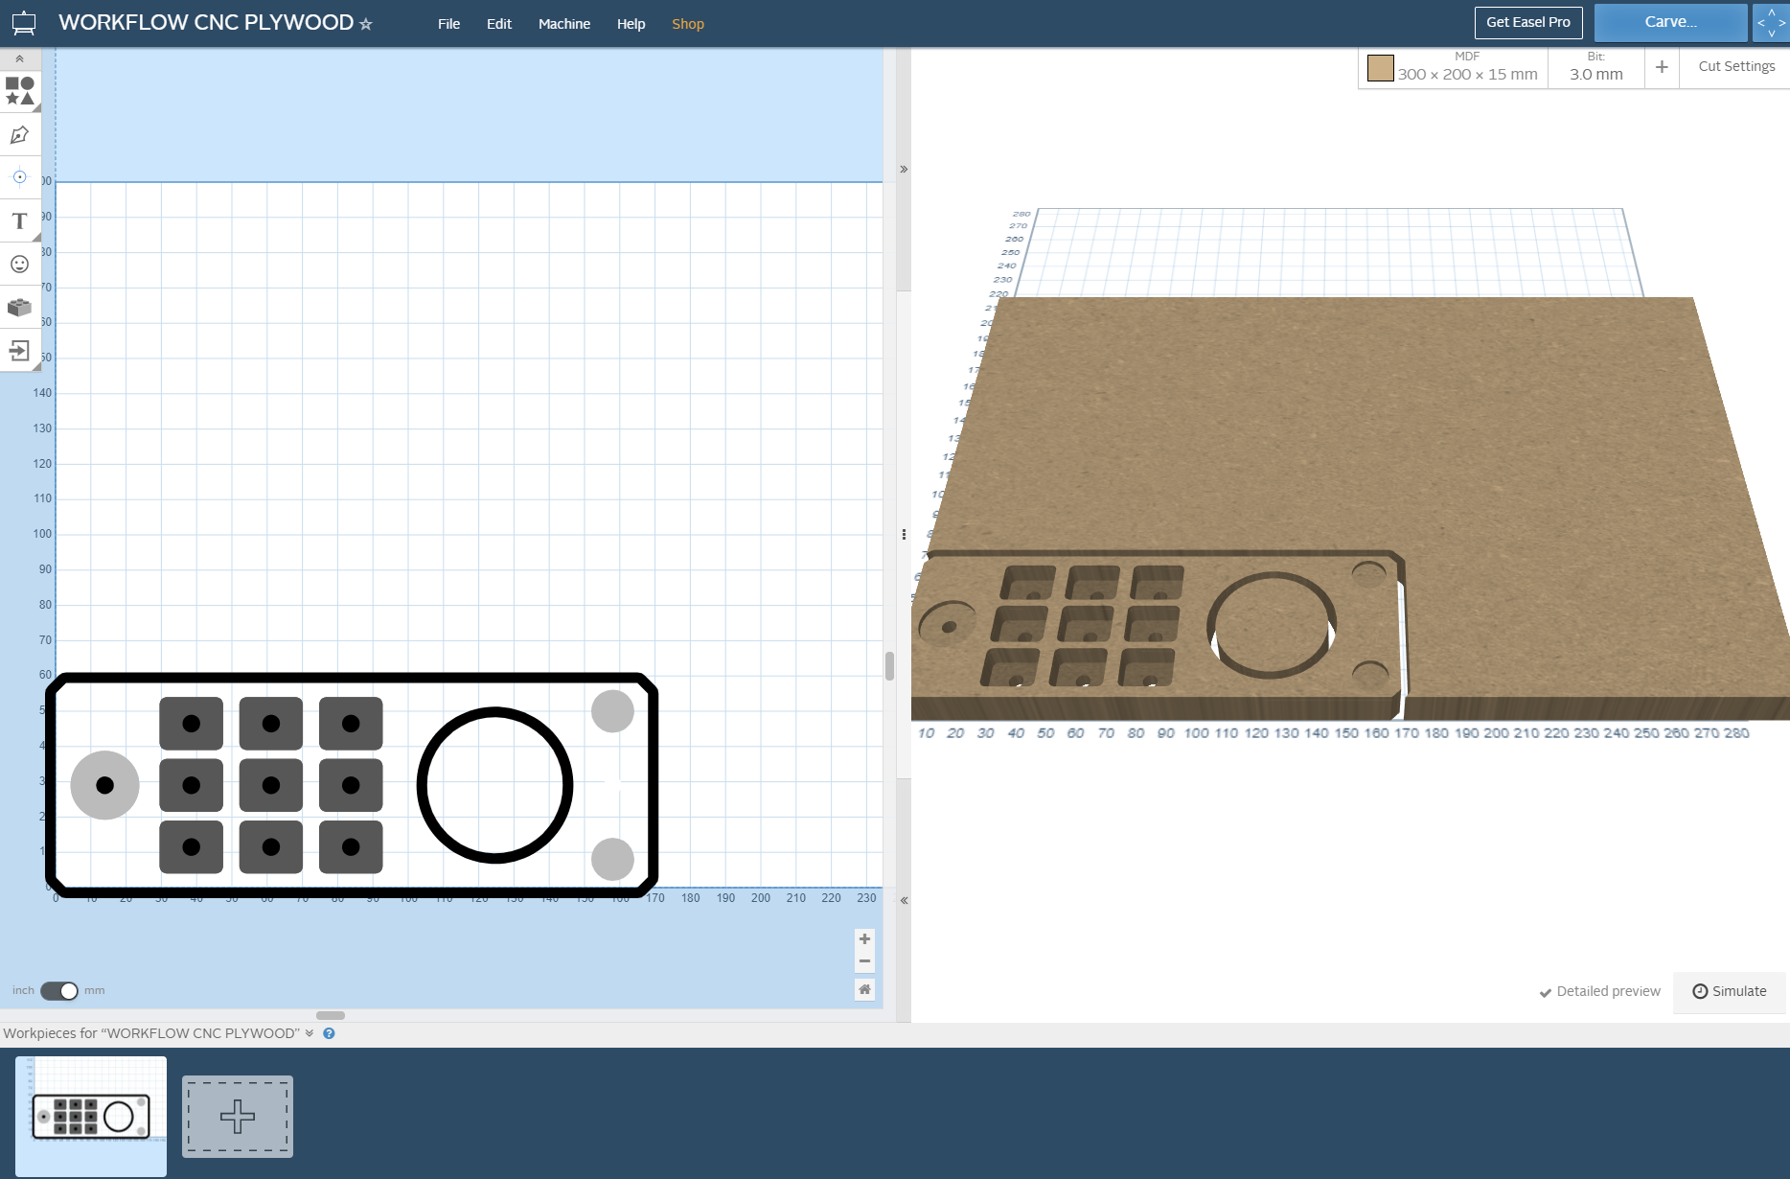
Task: Click the Carve button
Action: click(x=1669, y=21)
